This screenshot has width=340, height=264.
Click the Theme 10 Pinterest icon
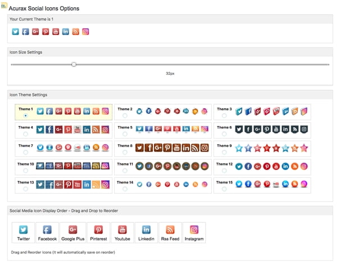[x=68, y=166]
